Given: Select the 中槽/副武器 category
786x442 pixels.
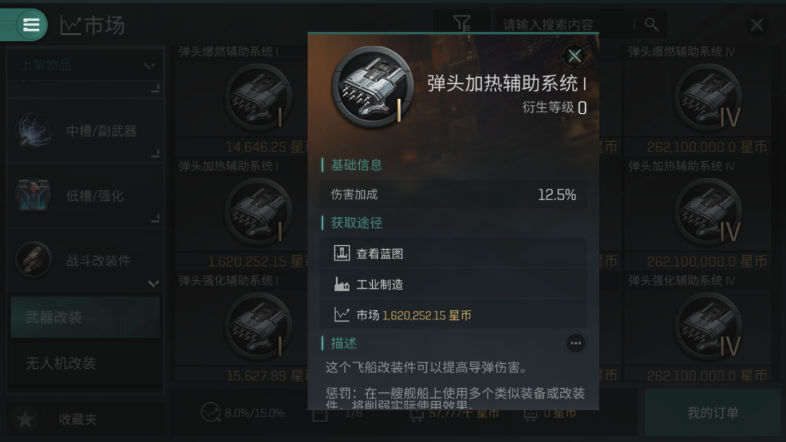Looking at the screenshot, I should (x=85, y=131).
